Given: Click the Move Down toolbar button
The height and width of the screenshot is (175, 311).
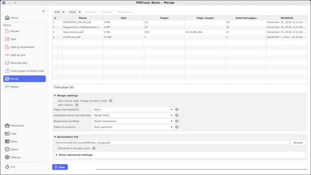Looking at the screenshot, I should point(125,12).
